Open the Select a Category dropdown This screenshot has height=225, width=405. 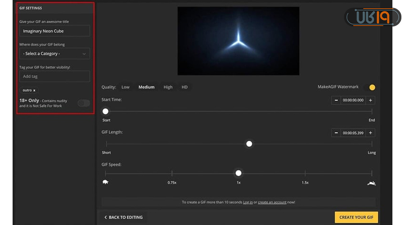pos(54,54)
